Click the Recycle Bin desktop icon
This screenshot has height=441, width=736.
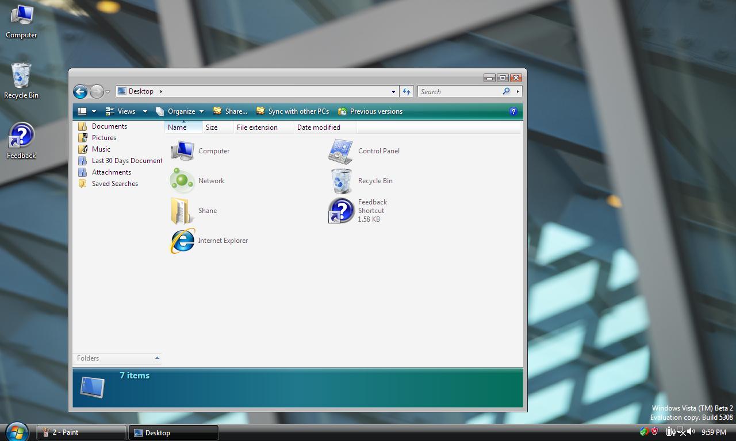(x=21, y=81)
